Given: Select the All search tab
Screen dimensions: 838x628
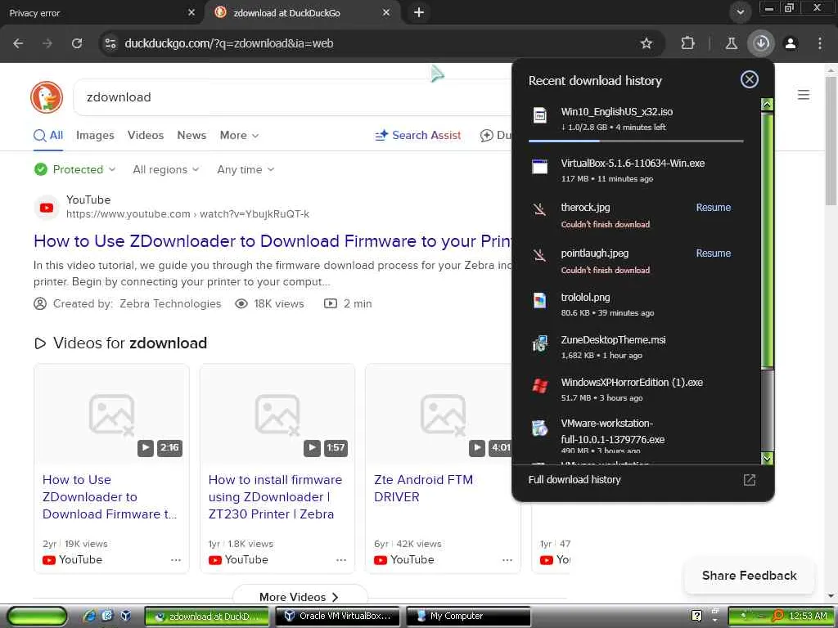Looking at the screenshot, I should (x=48, y=135).
